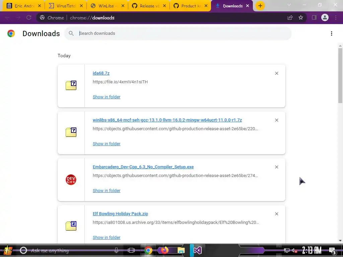Click the Chrome logo beside Downloads
Viewport: 343px width, 257px height.
(11, 33)
